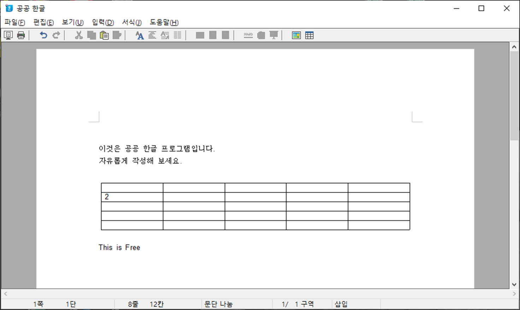Click the horizontal scrollbar right arrow
520x310 pixels.
[x=514, y=293]
